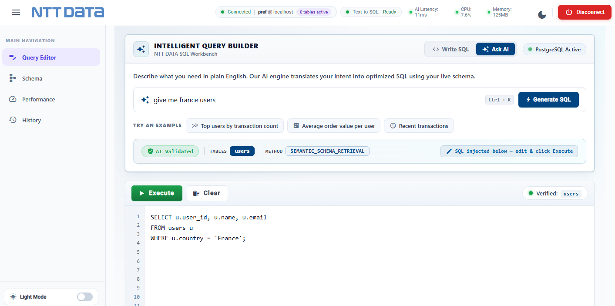615x306 pixels.
Task: Click the Schema tree icon
Action: (13, 78)
